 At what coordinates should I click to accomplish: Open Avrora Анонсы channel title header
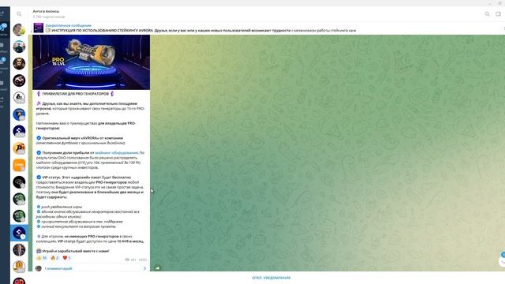[46, 11]
